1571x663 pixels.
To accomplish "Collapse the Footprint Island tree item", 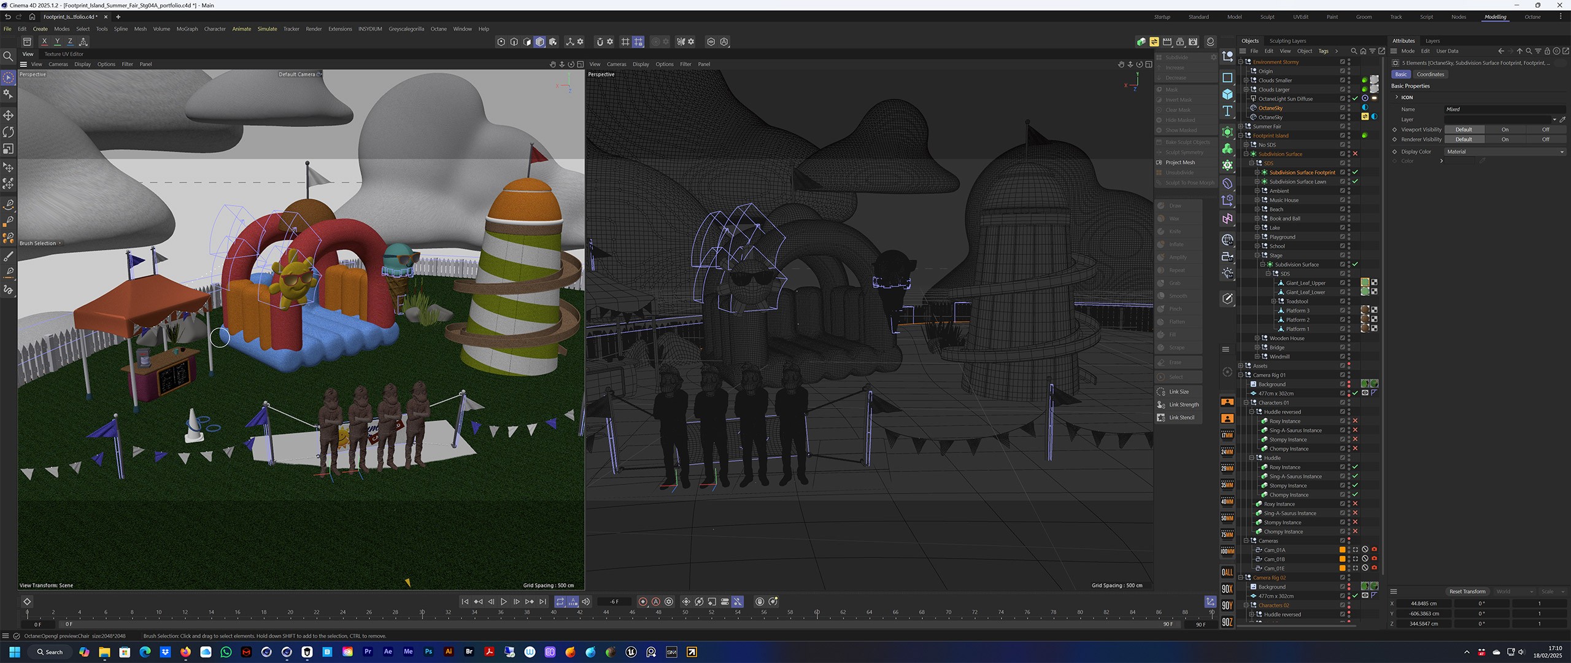I will pyautogui.click(x=1240, y=136).
